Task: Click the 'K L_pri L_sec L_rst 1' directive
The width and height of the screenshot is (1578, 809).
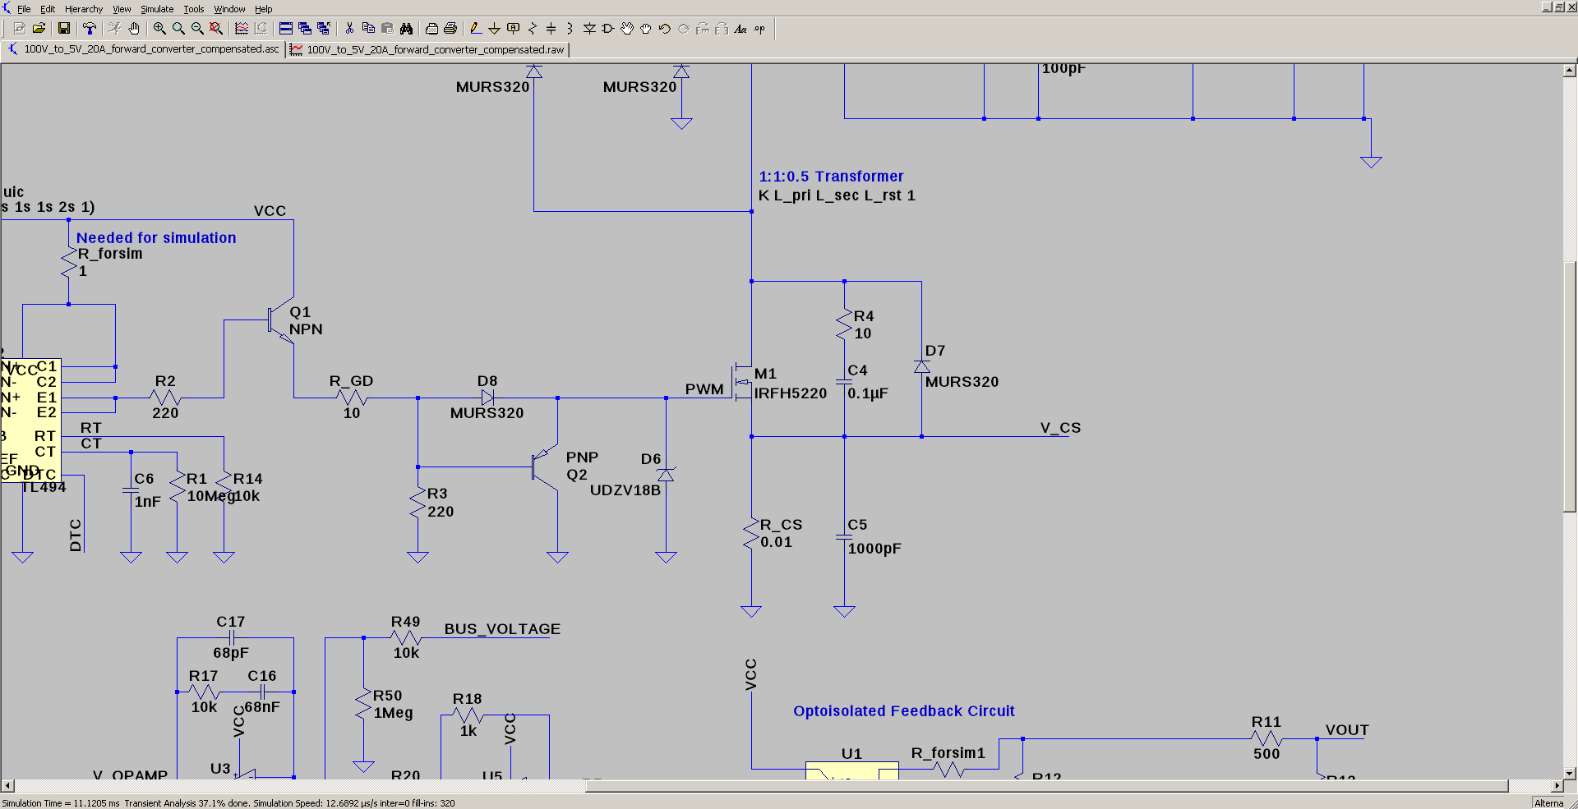Action: pos(837,195)
